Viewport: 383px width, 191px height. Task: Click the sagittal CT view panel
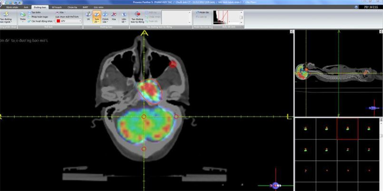tap(338, 73)
